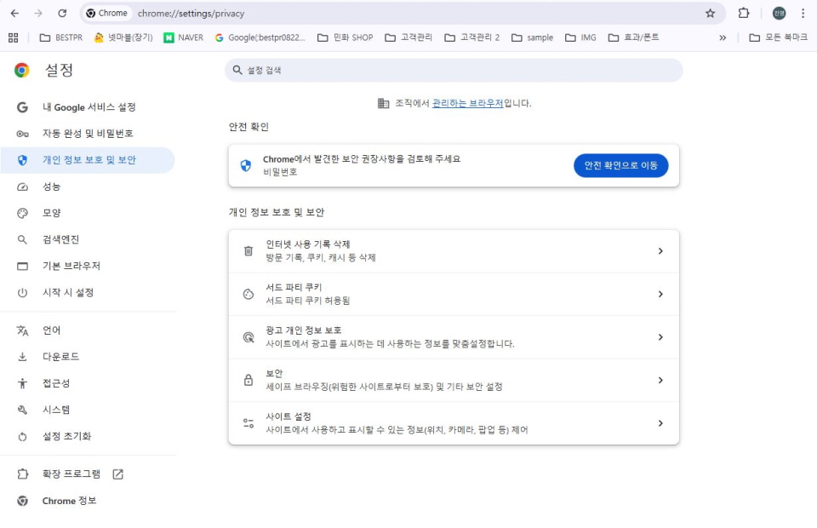The height and width of the screenshot is (528, 817).
Task: Open the Extensions puzzle icon
Action: 744,14
